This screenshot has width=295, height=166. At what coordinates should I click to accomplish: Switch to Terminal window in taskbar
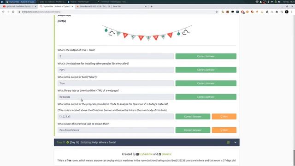click(x=112, y=2)
